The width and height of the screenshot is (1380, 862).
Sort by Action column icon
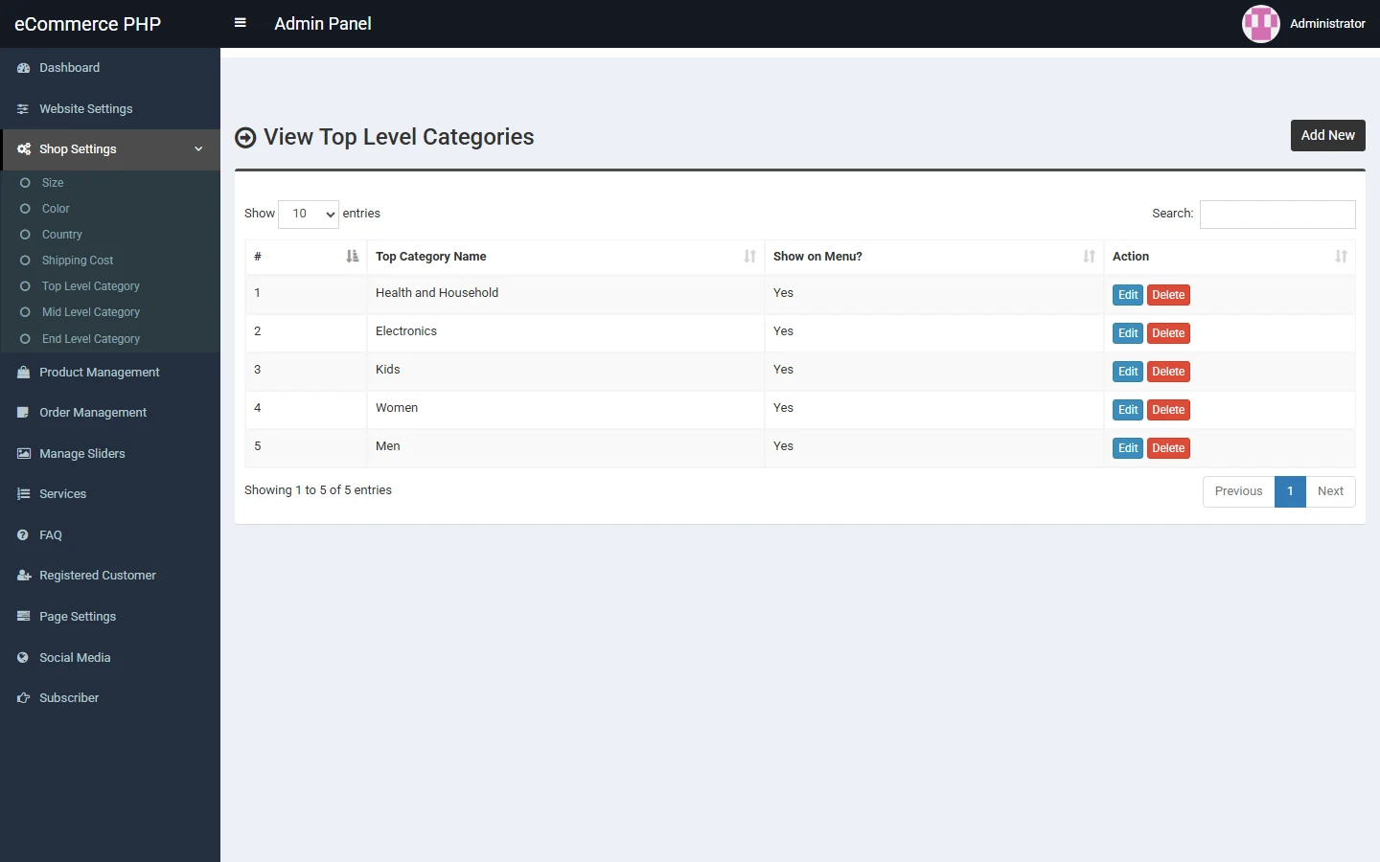(x=1341, y=257)
